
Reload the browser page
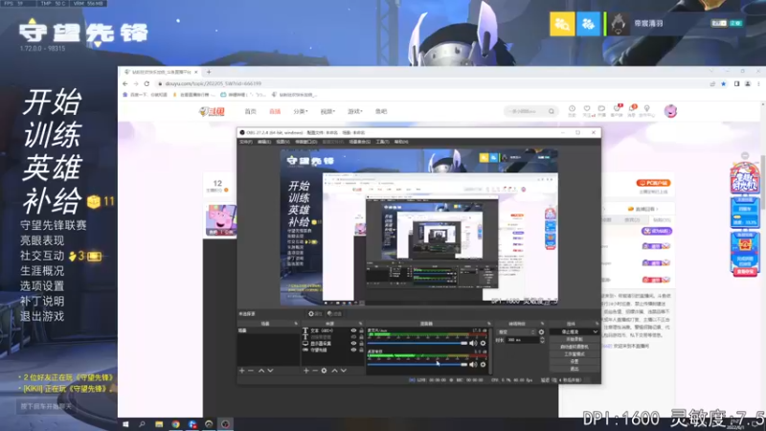pyautogui.click(x=146, y=83)
